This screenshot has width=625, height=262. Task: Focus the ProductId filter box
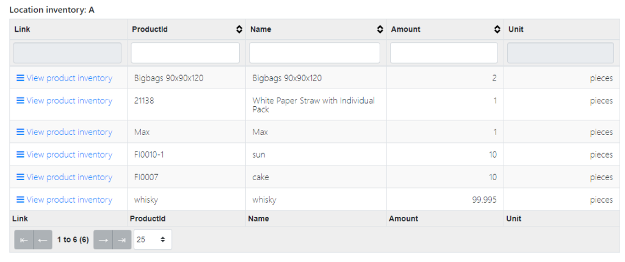[186, 53]
